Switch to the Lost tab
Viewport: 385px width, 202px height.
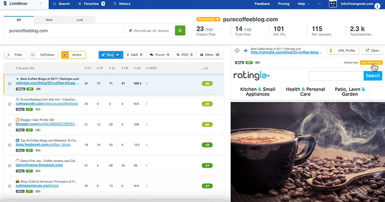80,20
